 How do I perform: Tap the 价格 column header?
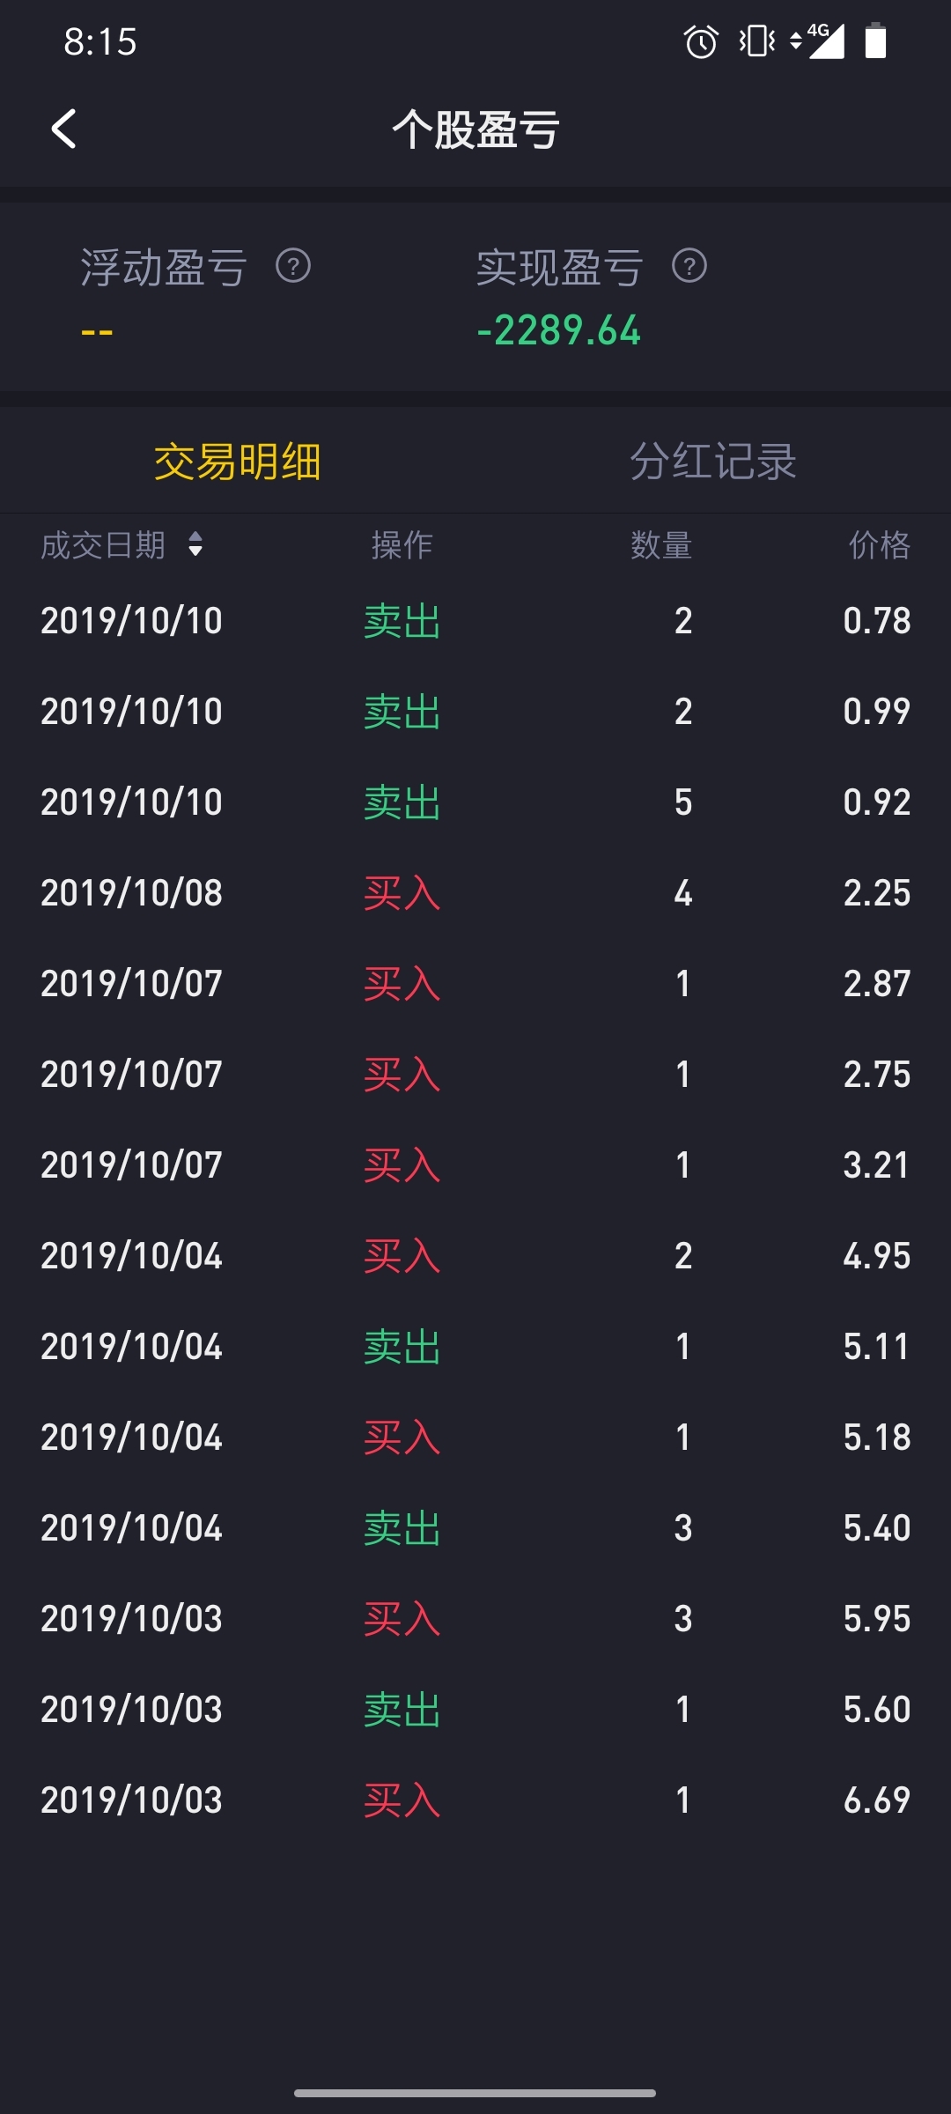click(879, 545)
